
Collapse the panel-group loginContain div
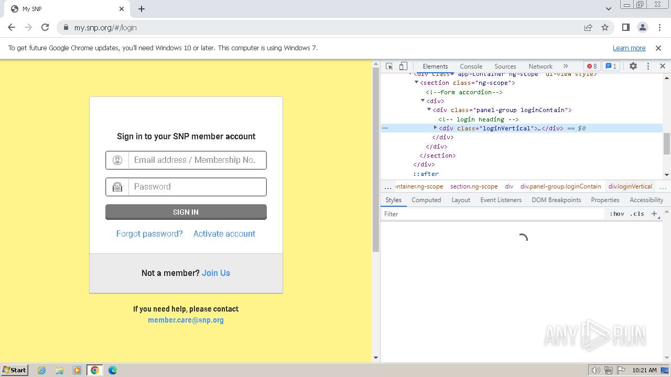(429, 110)
